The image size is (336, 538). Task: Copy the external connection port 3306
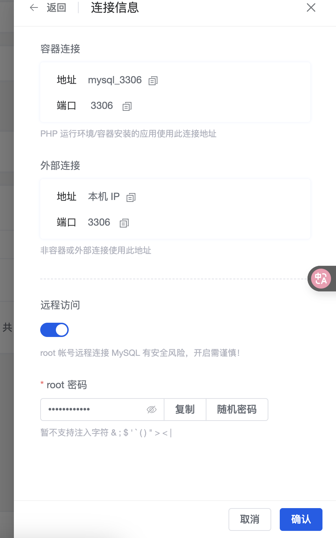124,223
